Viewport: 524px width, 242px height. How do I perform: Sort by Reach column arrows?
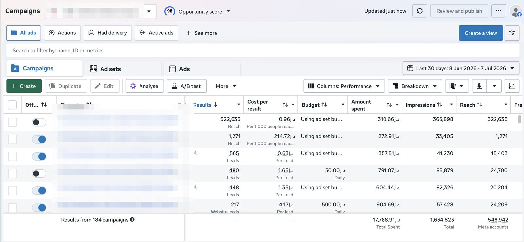[x=479, y=105]
